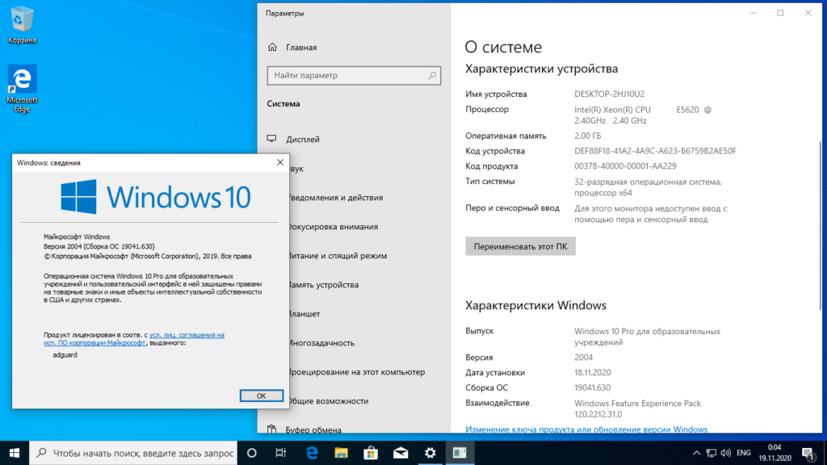
Task: Open the Recycle Bin desktop icon
Action: [22, 25]
